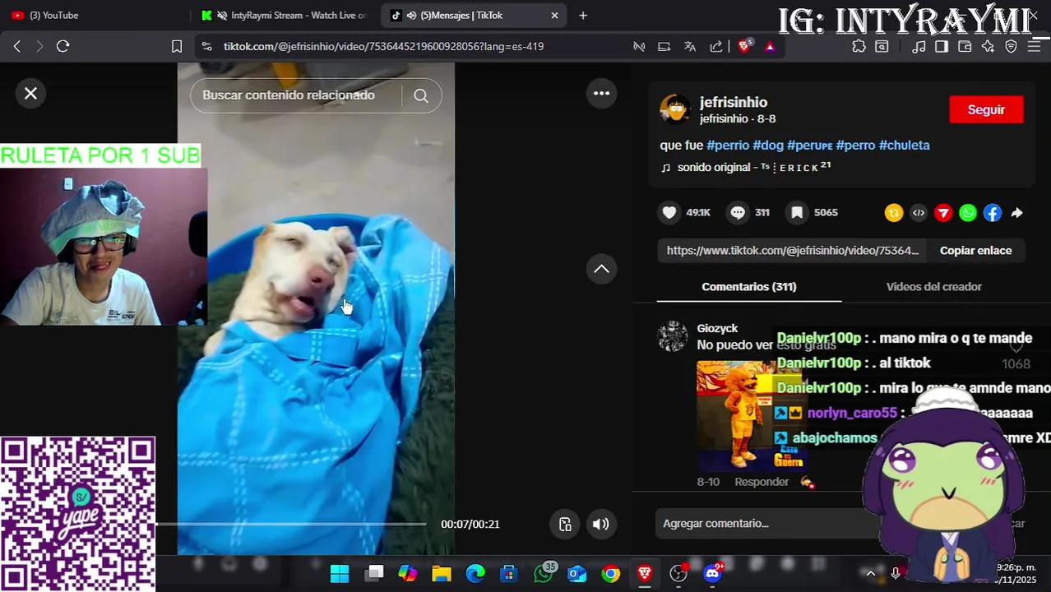Open WhatsApp from taskbar
The height and width of the screenshot is (592, 1051).
point(544,573)
